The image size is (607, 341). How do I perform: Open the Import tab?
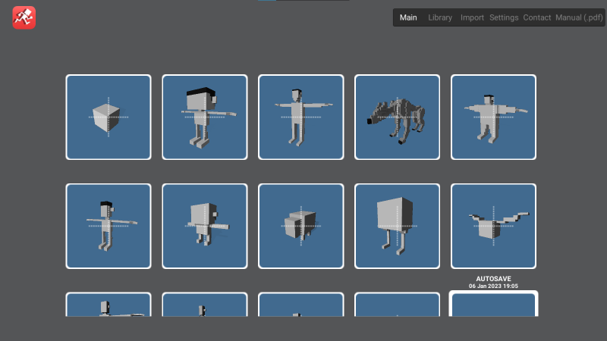pos(472,17)
